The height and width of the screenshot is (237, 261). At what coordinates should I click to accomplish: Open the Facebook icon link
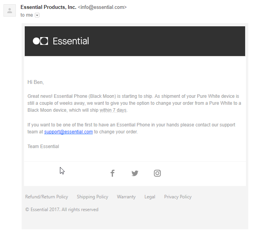[x=113, y=173]
